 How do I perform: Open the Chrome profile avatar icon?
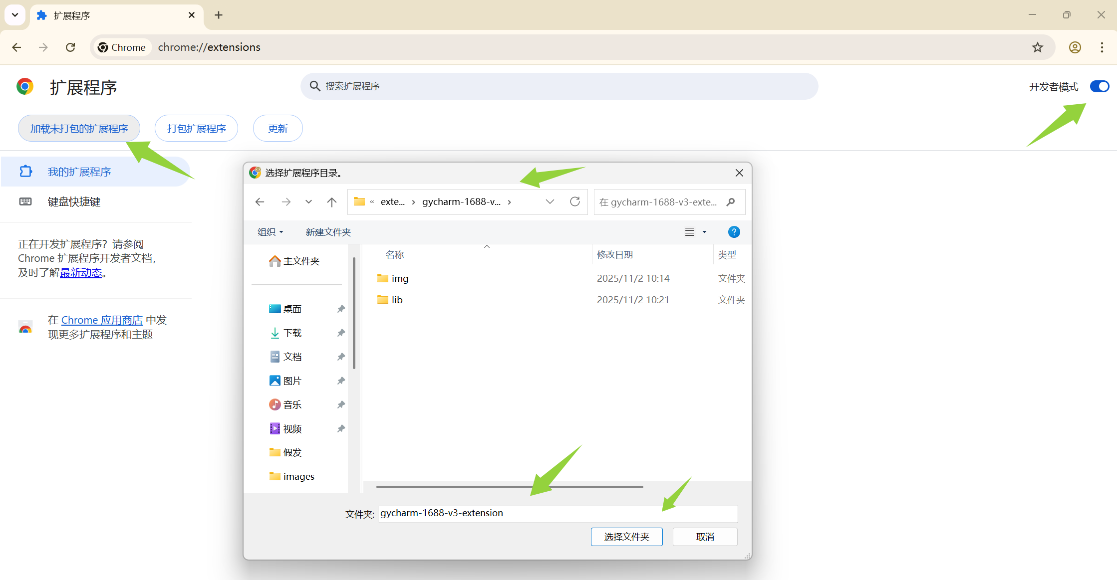pos(1075,47)
